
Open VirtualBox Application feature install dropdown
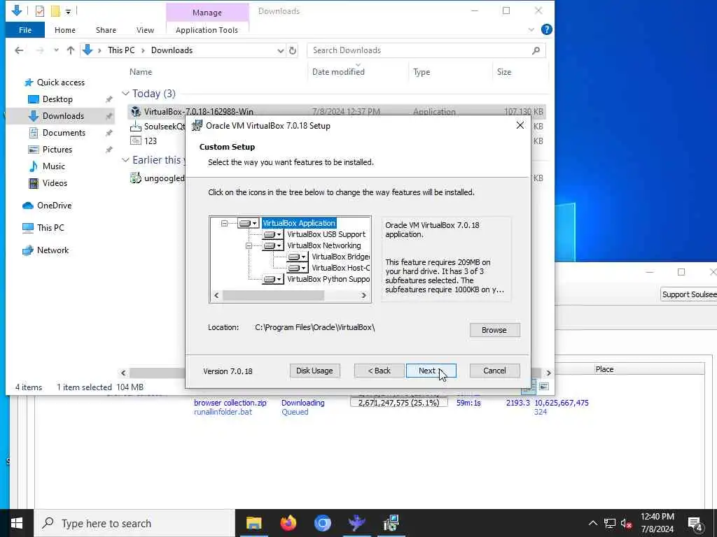click(249, 223)
